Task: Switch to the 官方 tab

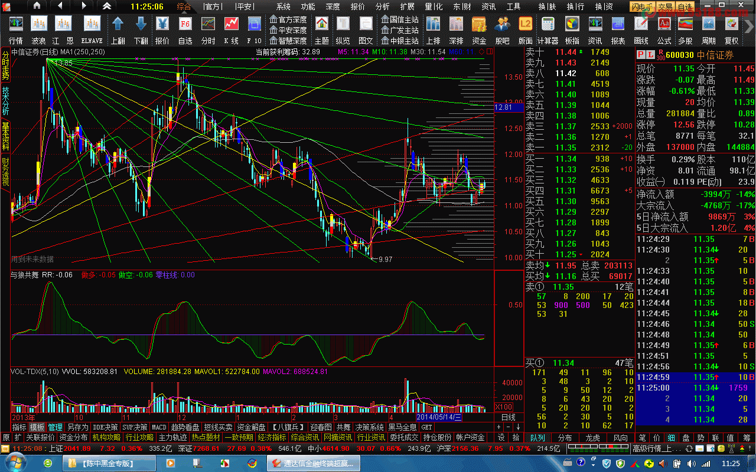Action: 212,6
